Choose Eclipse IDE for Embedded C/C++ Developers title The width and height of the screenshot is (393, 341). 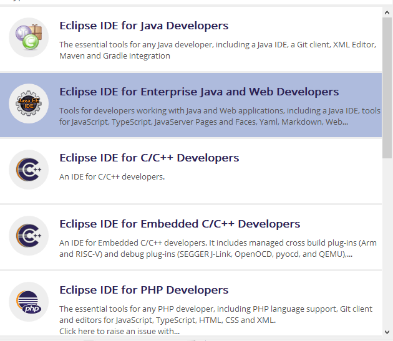(x=180, y=224)
